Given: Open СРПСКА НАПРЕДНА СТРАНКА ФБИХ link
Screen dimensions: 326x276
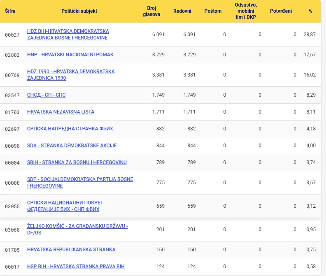Looking at the screenshot, I should 70,129.
